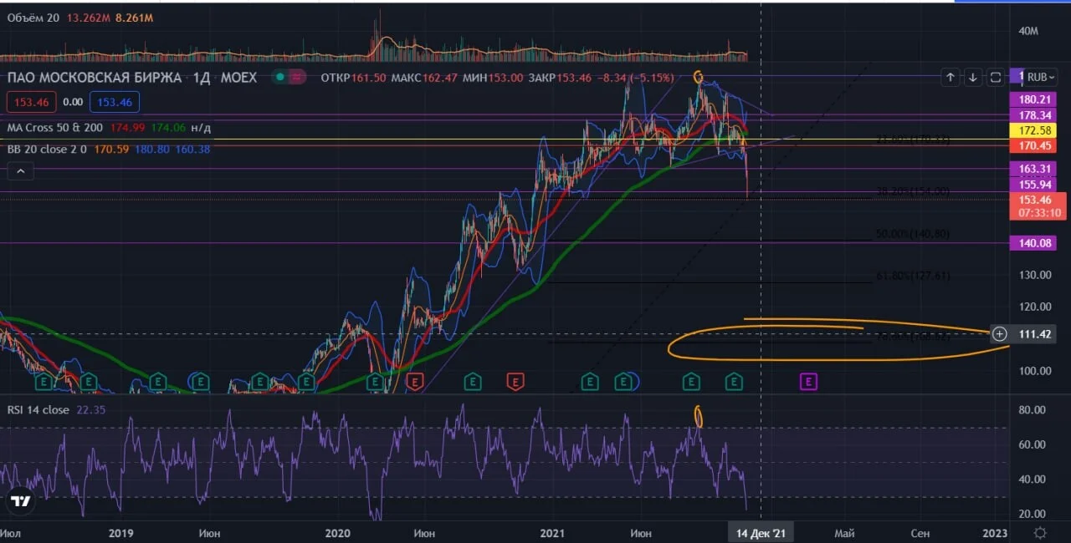Click the 50.00%(140.80) Fibonacci level label
This screenshot has width=1071, height=543.
(x=913, y=234)
